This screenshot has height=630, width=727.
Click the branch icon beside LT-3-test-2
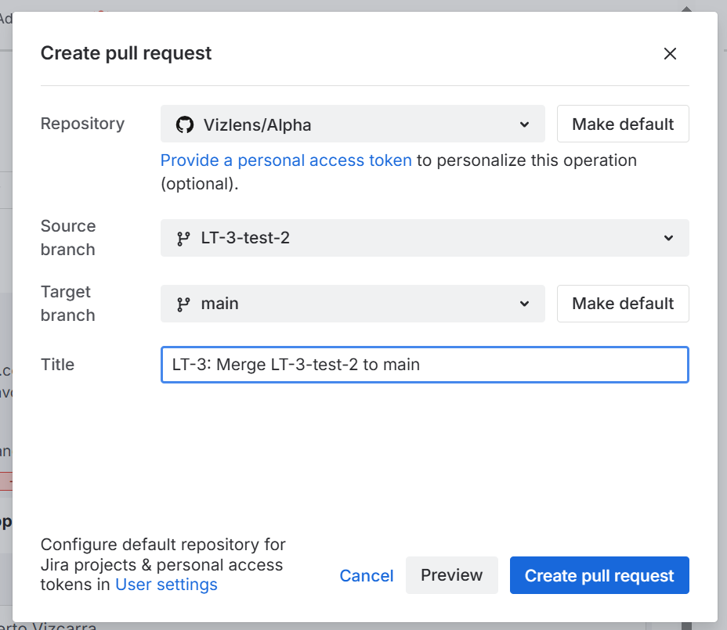pyautogui.click(x=184, y=238)
